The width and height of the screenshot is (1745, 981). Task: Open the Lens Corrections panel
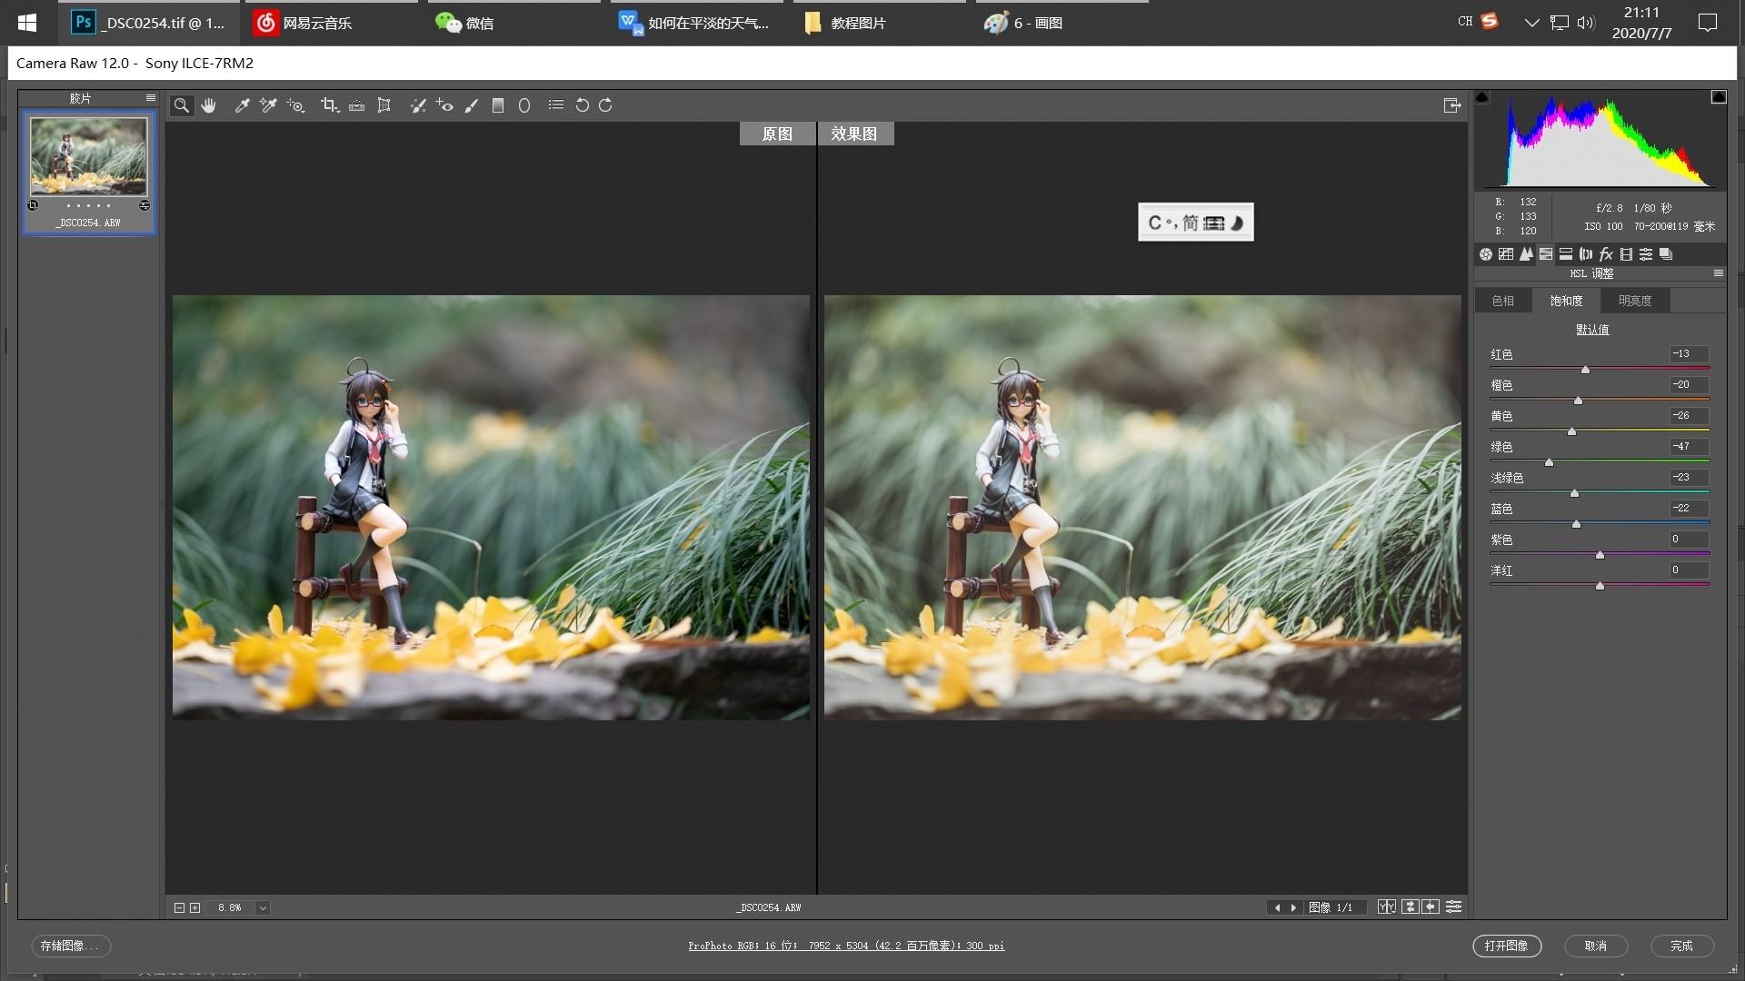tap(1586, 254)
